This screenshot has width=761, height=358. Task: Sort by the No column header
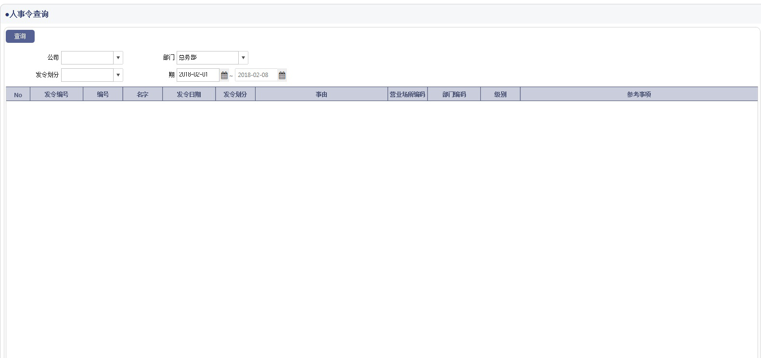pyautogui.click(x=18, y=95)
